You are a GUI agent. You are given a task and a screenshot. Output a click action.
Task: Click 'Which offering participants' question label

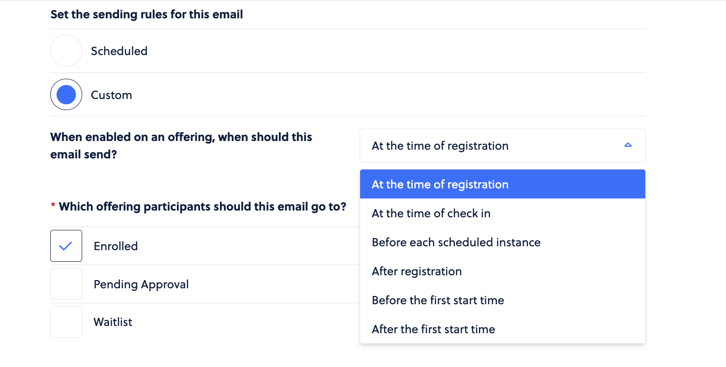click(x=203, y=207)
